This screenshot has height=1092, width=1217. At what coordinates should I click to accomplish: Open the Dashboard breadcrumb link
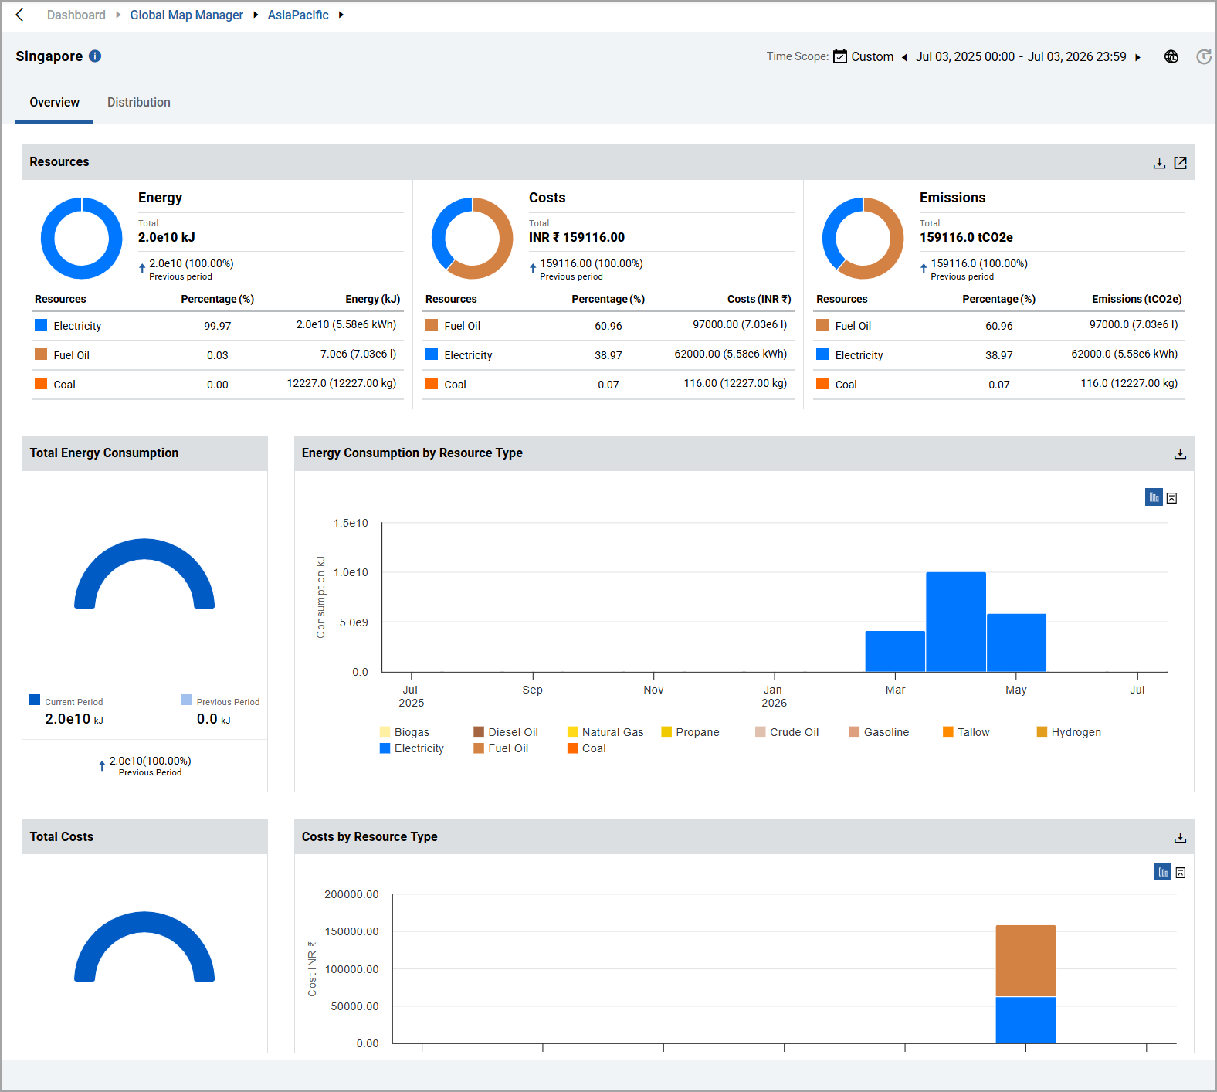coord(76,15)
